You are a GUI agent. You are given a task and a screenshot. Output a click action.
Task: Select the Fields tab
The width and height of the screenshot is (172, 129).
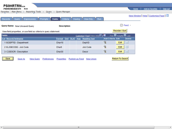[x=55, y=19]
